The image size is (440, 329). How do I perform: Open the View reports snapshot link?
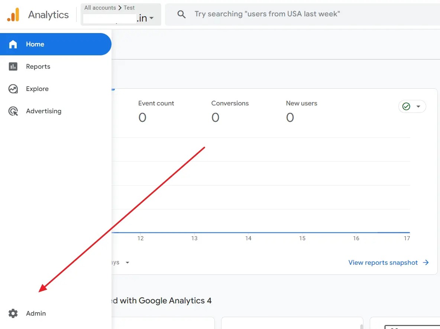pyautogui.click(x=383, y=263)
